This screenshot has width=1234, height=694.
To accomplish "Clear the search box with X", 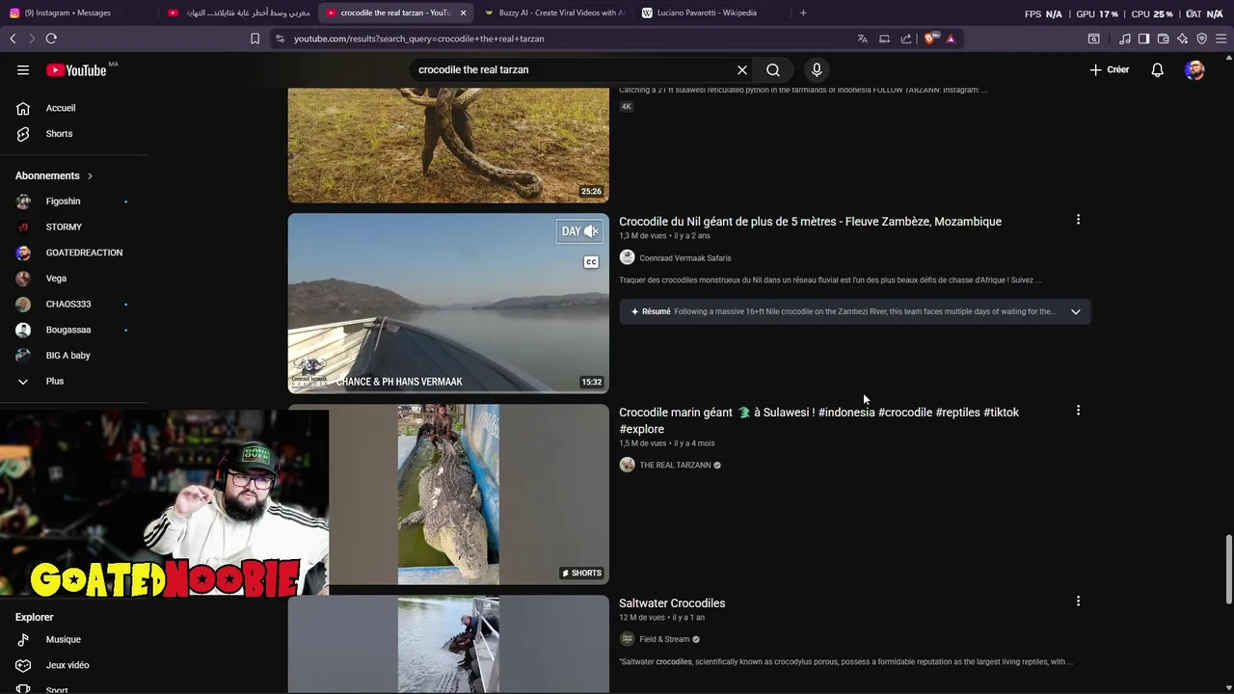I will pyautogui.click(x=742, y=69).
